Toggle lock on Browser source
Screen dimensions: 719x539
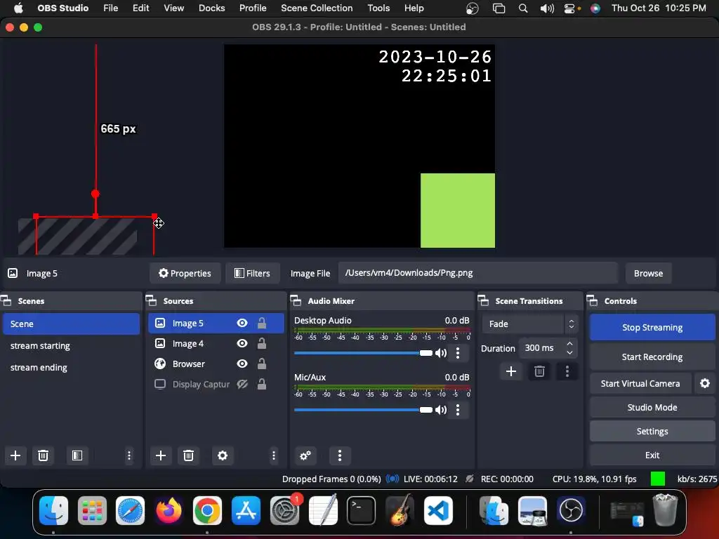point(262,364)
